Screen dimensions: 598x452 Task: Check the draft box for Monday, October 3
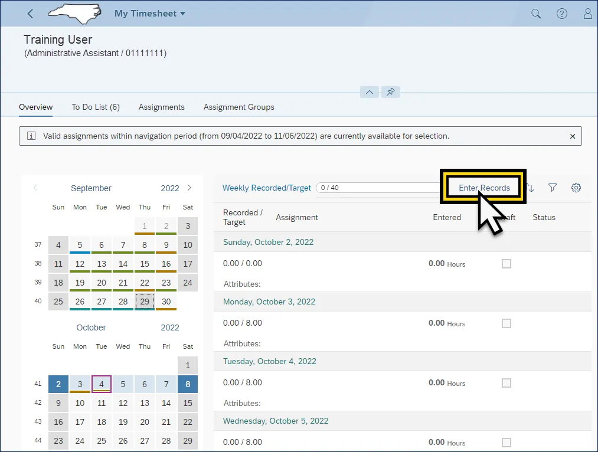tap(506, 323)
